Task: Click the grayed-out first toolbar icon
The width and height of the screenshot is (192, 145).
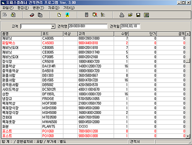Action: pyautogui.click(x=5, y=15)
